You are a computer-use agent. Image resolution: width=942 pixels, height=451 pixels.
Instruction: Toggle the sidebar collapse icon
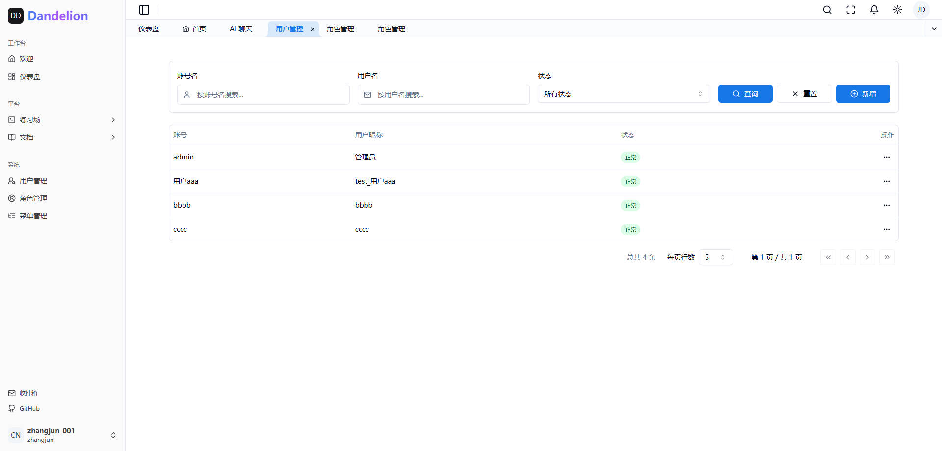144,10
